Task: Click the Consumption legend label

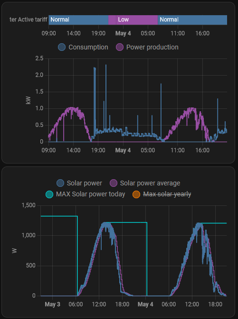Action: click(x=88, y=47)
